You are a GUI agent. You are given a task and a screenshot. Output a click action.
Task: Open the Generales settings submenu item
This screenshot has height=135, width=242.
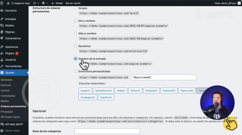tap(6, 80)
